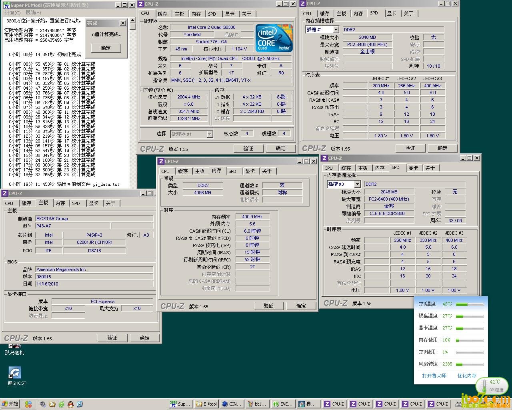Open the Super PI taskbar item

180,404
